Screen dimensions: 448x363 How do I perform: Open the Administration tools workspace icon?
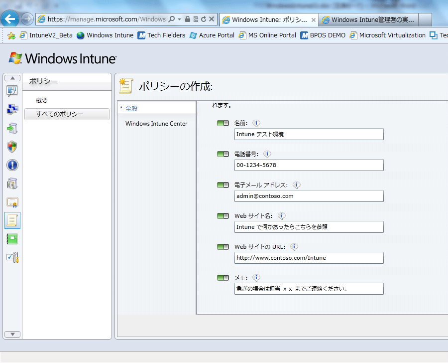(x=12, y=258)
